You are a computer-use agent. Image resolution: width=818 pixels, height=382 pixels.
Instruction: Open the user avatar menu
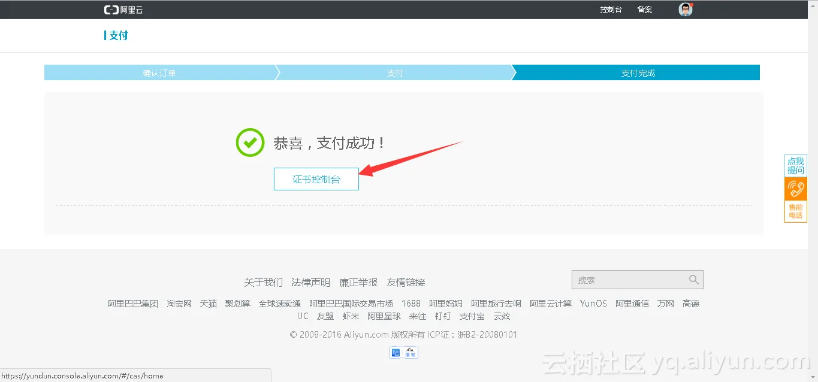click(x=686, y=10)
